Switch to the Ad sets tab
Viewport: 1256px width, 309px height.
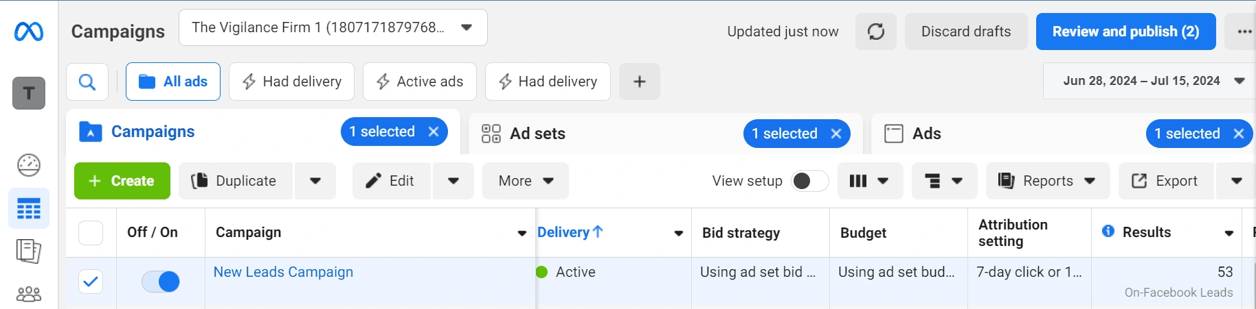538,134
